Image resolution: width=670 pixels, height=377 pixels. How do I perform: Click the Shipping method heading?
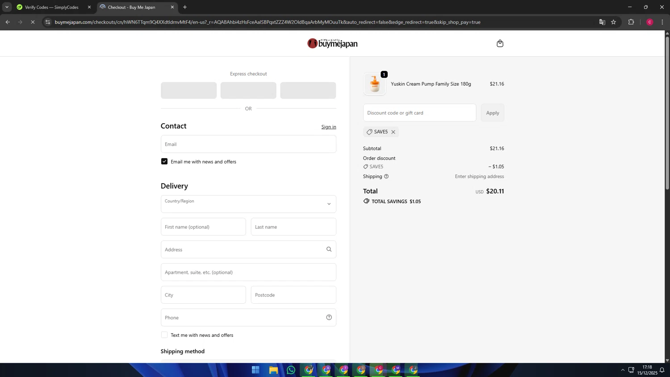[x=183, y=351]
